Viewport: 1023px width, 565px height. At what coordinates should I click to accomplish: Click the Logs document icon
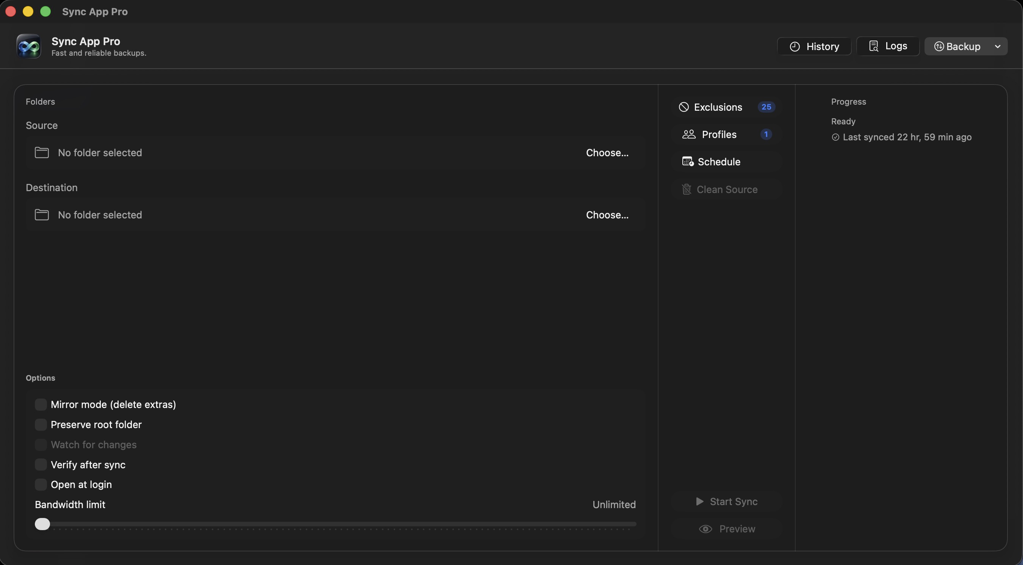873,46
